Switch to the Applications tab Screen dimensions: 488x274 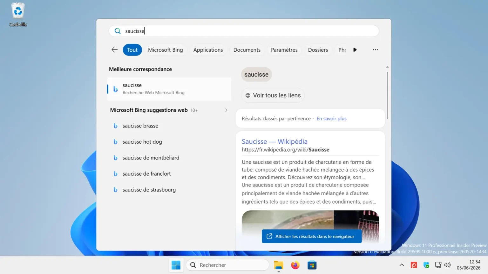[x=208, y=50]
